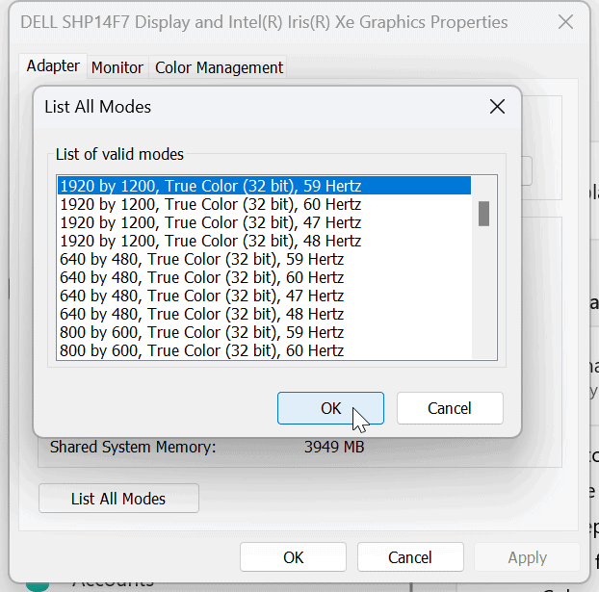Choose 1920 by 1200, 47 Hertz mode

(x=210, y=222)
